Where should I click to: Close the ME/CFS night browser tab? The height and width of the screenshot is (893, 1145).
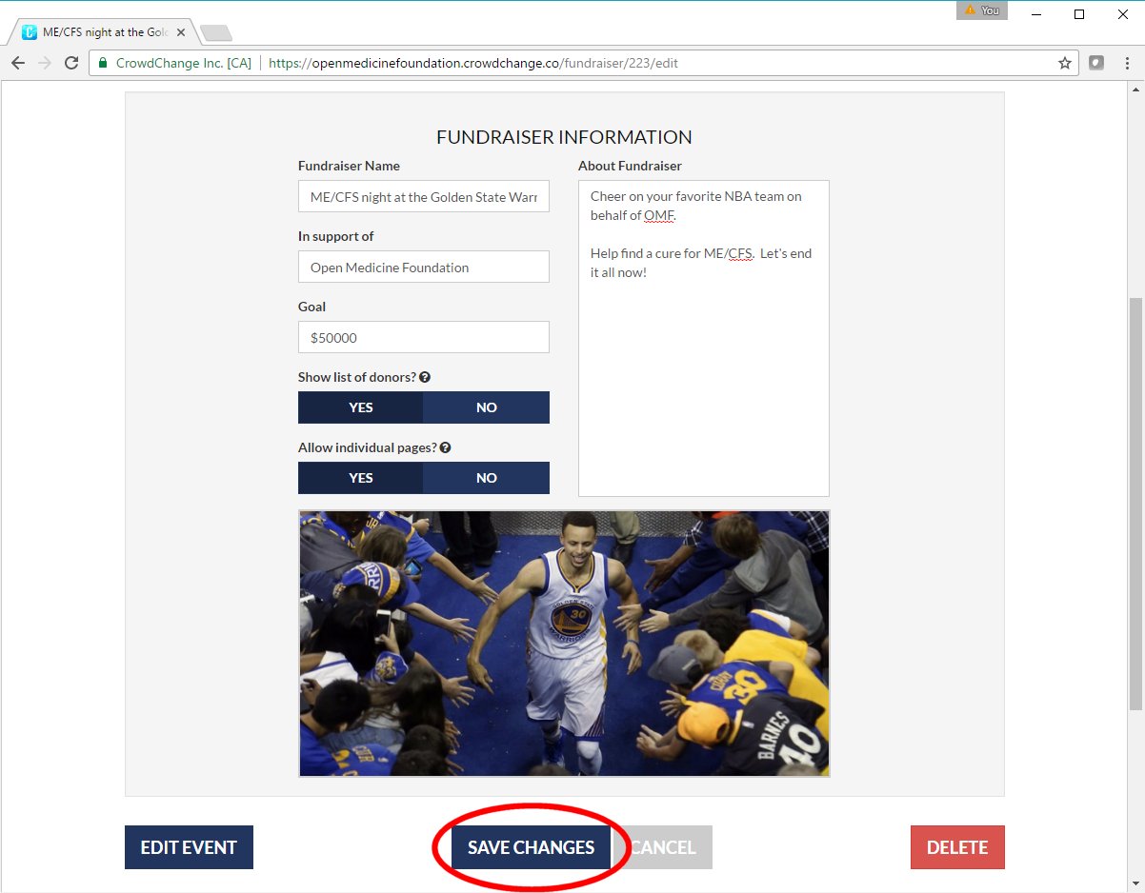[181, 32]
